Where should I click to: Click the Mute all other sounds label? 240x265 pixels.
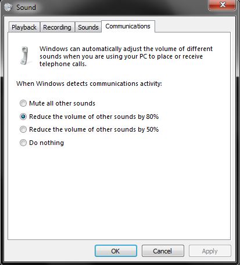[62, 103]
